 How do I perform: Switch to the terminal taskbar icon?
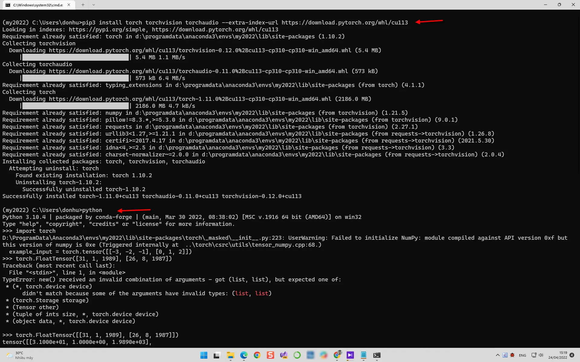pos(377,355)
